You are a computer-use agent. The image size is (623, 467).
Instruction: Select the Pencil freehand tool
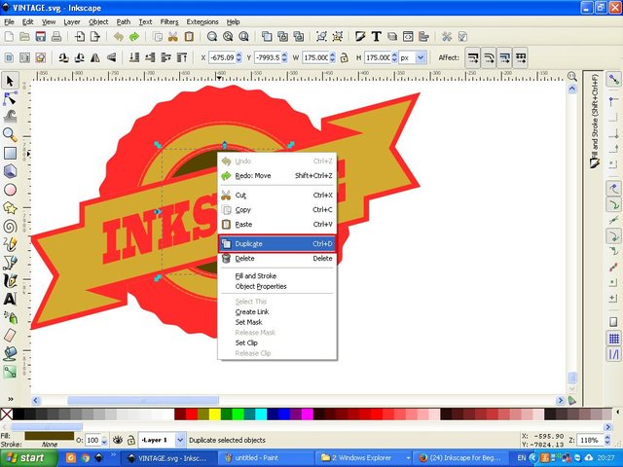[10, 244]
